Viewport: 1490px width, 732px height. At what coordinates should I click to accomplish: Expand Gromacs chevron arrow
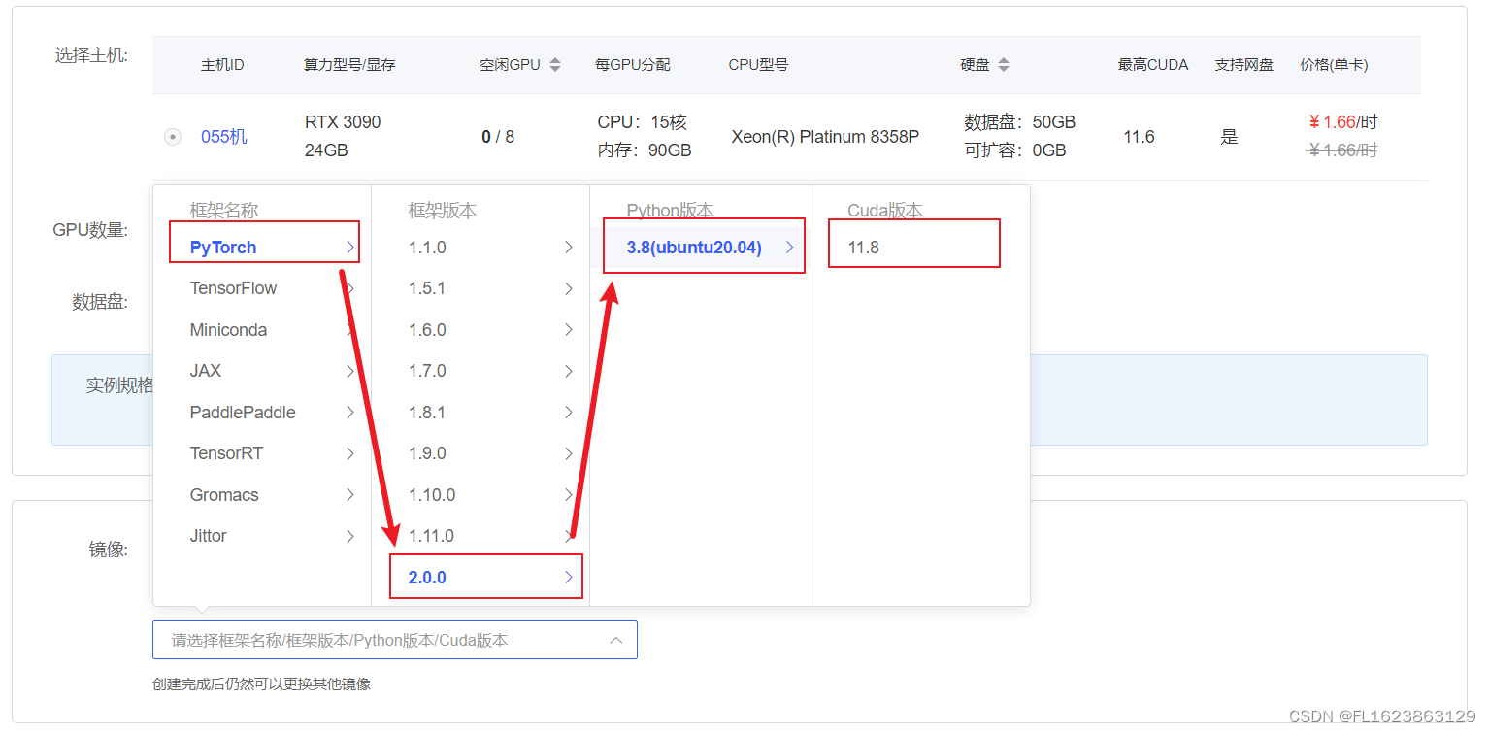point(349,495)
